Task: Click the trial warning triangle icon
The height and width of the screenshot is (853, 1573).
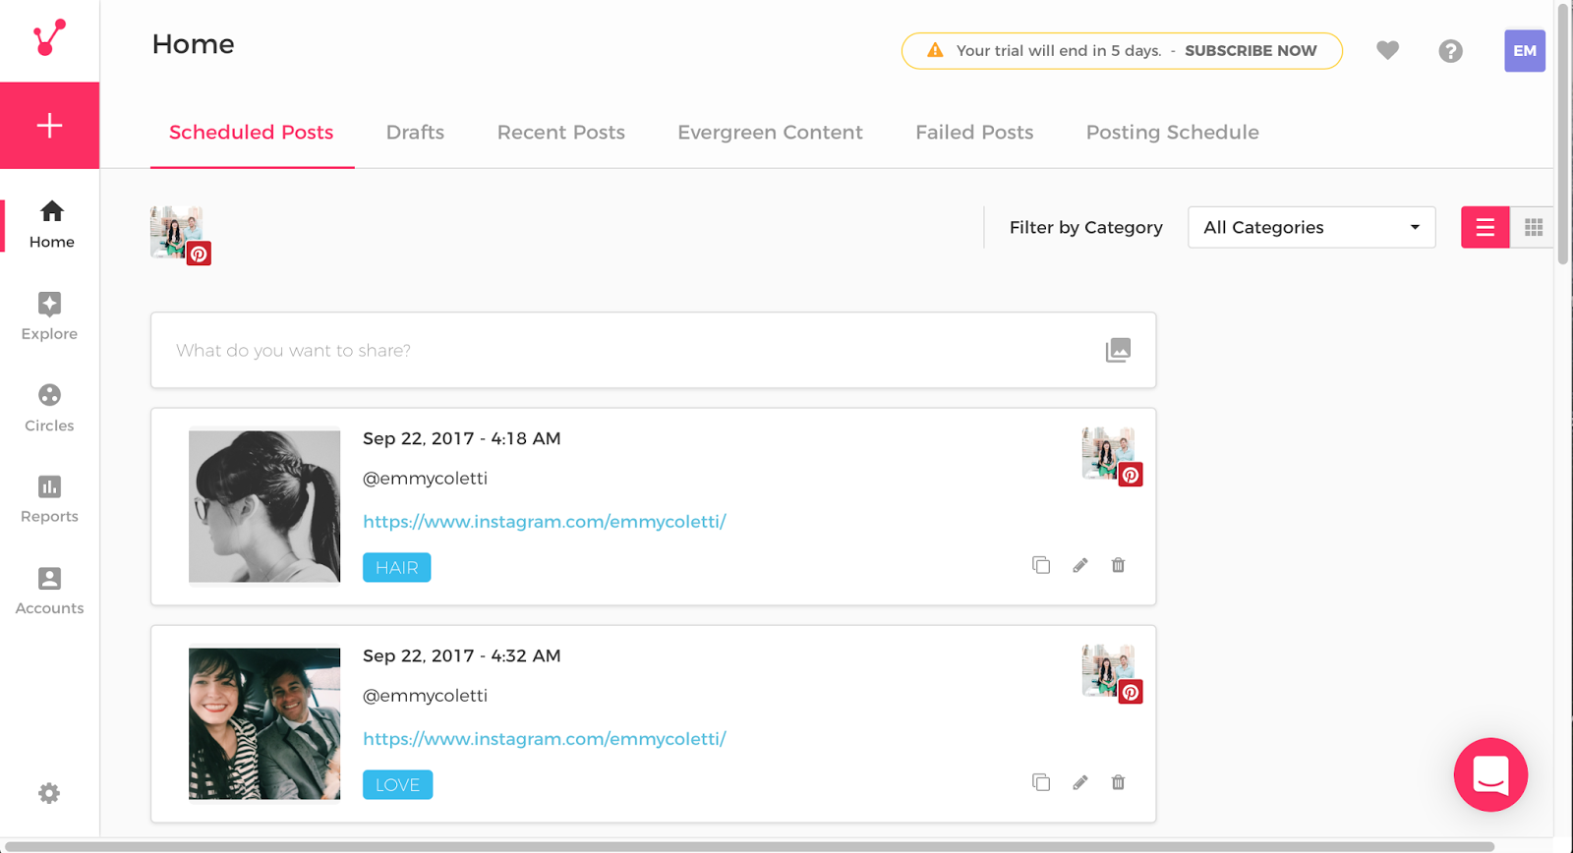Action: (x=935, y=50)
